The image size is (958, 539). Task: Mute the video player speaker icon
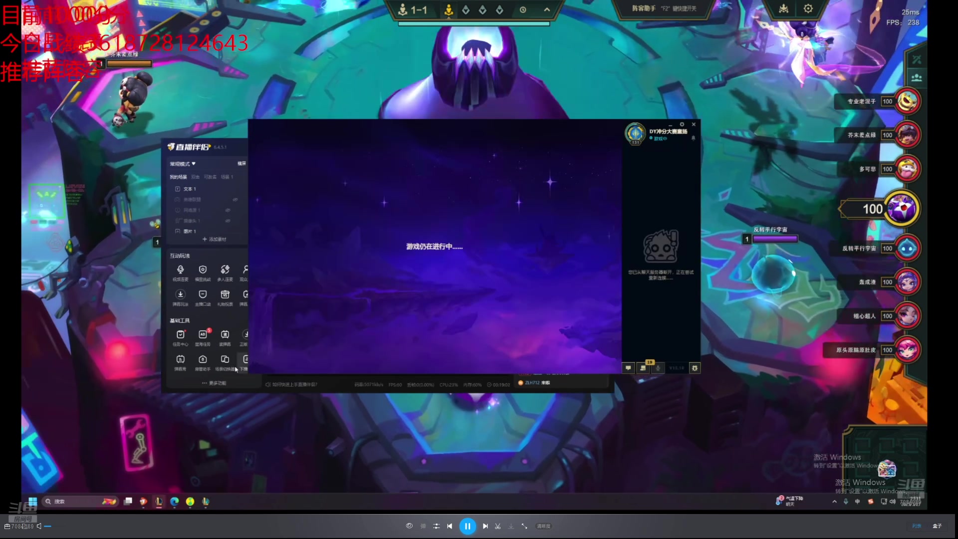pyautogui.click(x=39, y=526)
